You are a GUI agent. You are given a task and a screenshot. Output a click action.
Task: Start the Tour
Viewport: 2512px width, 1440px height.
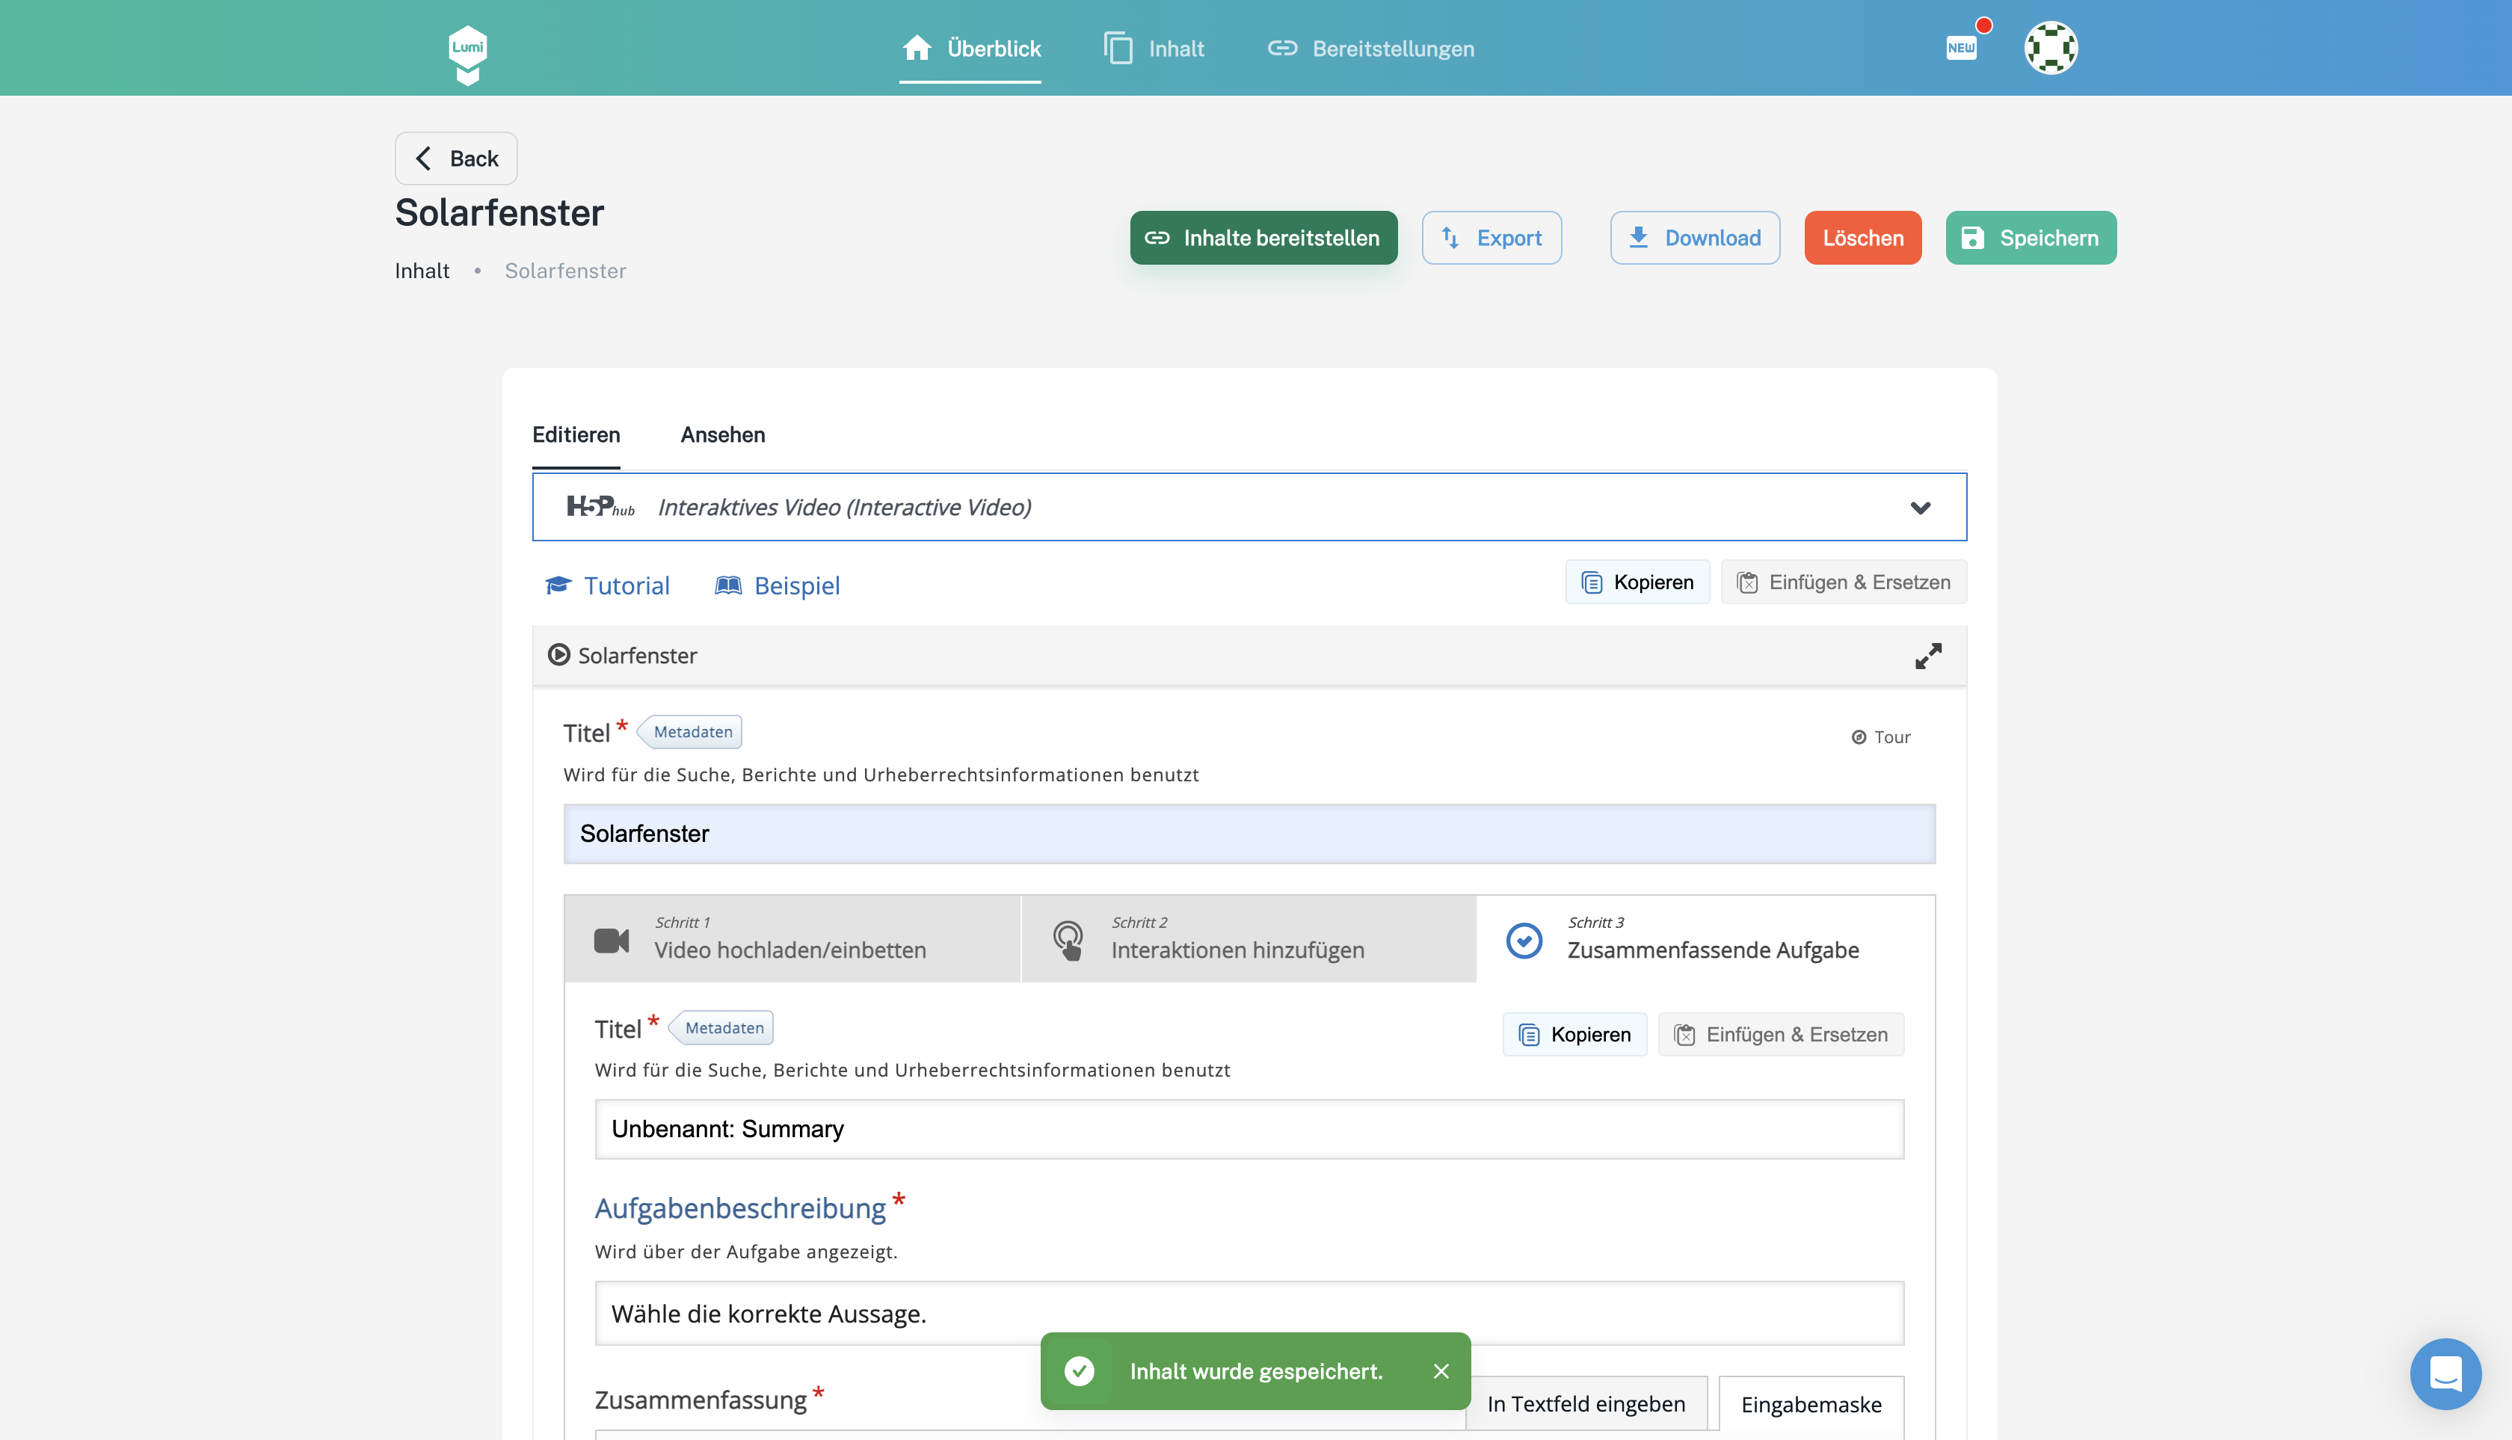(1881, 736)
